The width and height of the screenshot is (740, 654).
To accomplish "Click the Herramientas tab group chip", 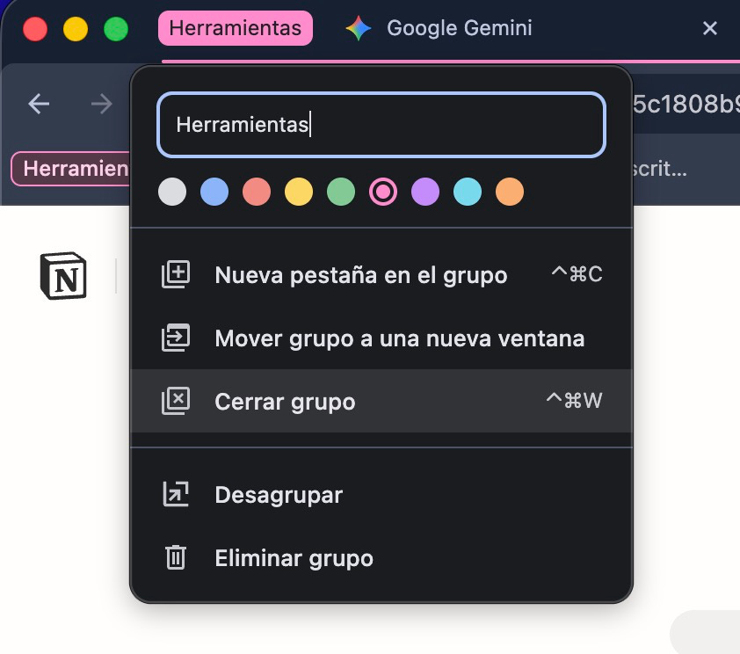I will (x=235, y=28).
